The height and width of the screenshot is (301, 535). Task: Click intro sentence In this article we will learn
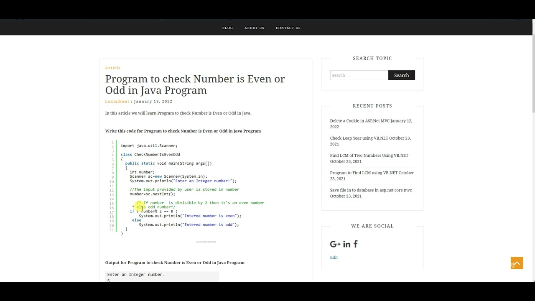point(178,113)
